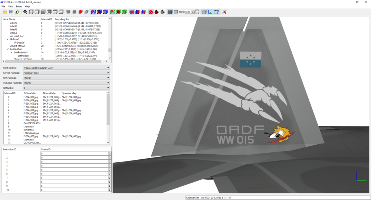Click the last wireframe view cube before gray shapes

coord(61,12)
